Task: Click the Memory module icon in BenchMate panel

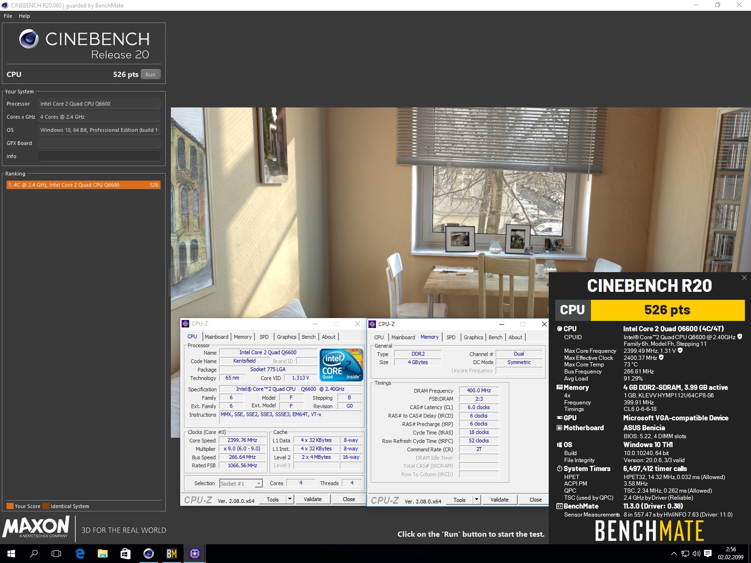Action: pyautogui.click(x=559, y=388)
